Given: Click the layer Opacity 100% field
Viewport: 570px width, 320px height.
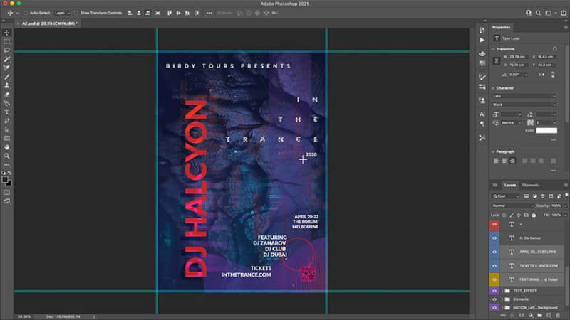Looking at the screenshot, I should 556,206.
